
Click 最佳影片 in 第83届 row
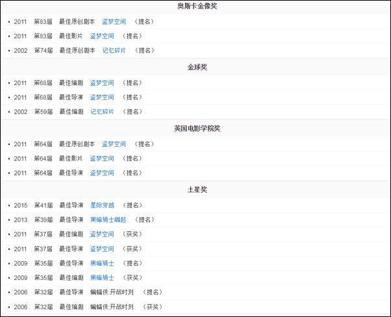point(71,36)
